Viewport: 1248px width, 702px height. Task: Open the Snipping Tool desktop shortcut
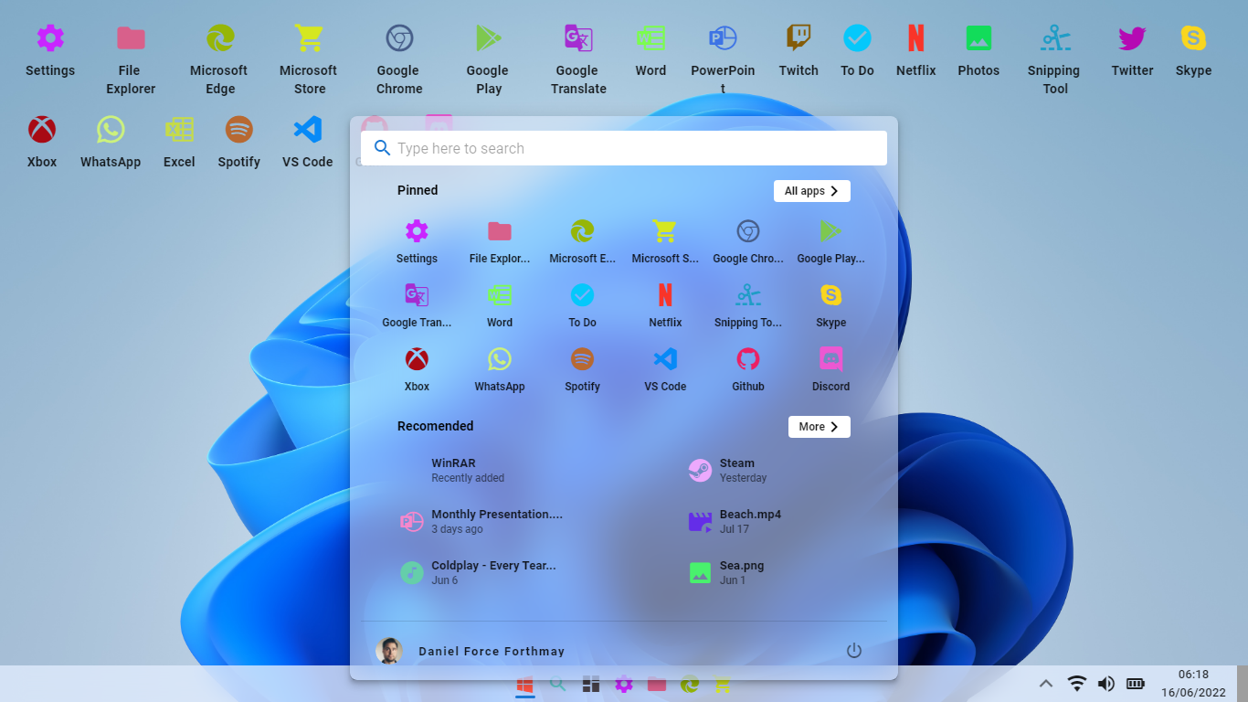[x=1055, y=58]
